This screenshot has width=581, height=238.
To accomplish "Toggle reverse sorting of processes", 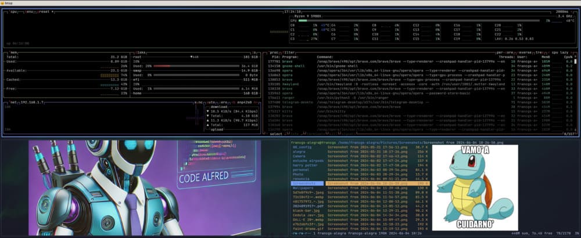I will pyautogui.click(x=524, y=52).
